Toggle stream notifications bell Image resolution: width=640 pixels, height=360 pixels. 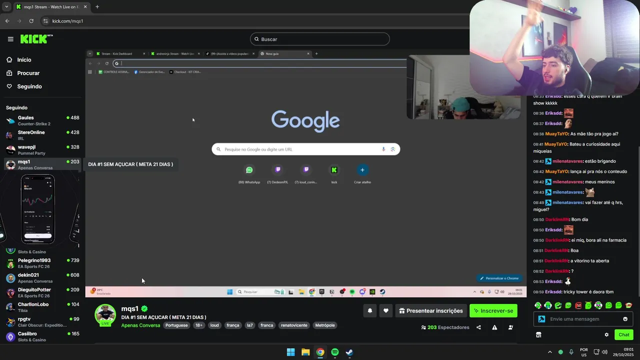pyautogui.click(x=370, y=310)
